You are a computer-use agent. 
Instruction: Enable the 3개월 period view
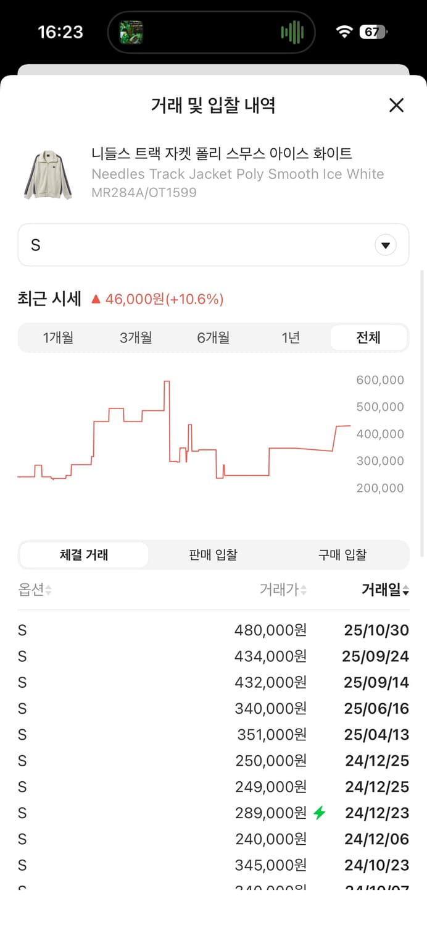[x=135, y=337]
